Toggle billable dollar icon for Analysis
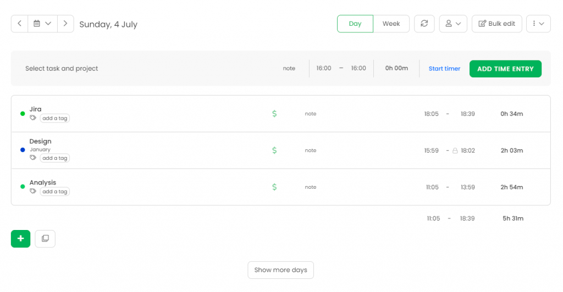Screen dimensions: 563x292 274,187
